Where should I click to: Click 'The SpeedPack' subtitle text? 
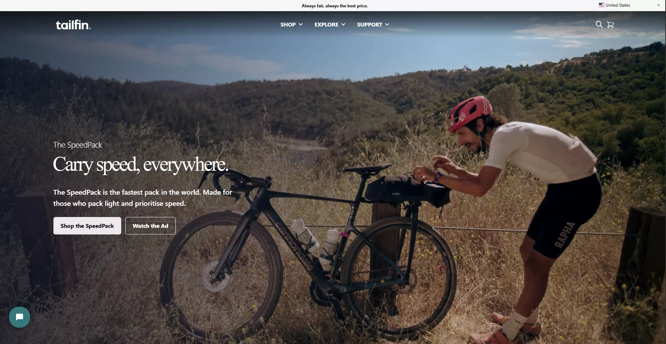click(x=78, y=145)
